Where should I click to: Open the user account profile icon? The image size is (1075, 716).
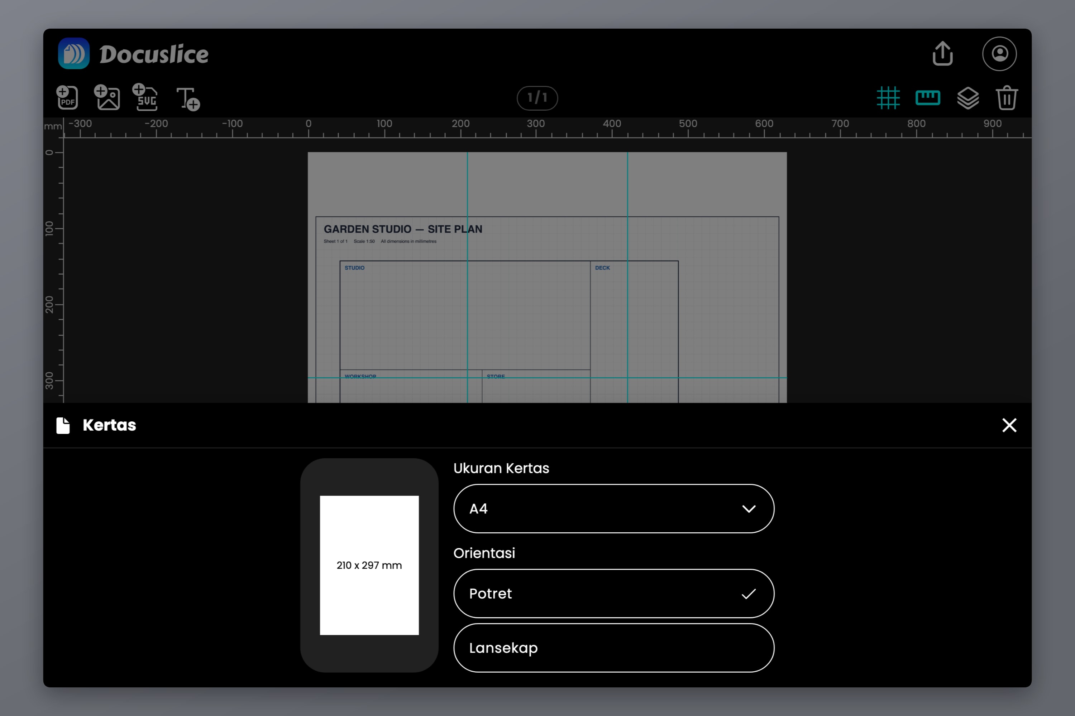coord(999,53)
